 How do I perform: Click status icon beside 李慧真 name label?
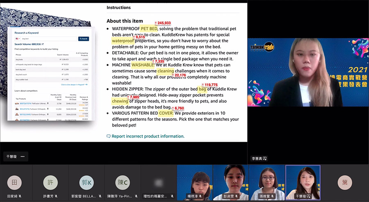(x=265, y=159)
